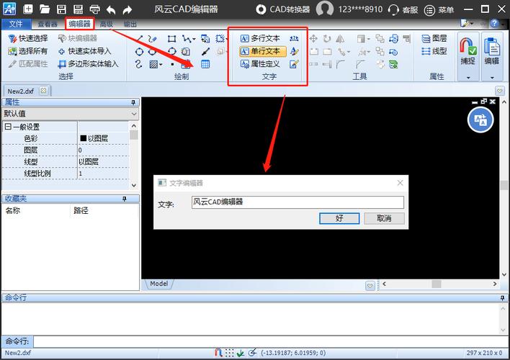Open a file using the folder icon
The width and height of the screenshot is (510, 360).
pos(44,9)
